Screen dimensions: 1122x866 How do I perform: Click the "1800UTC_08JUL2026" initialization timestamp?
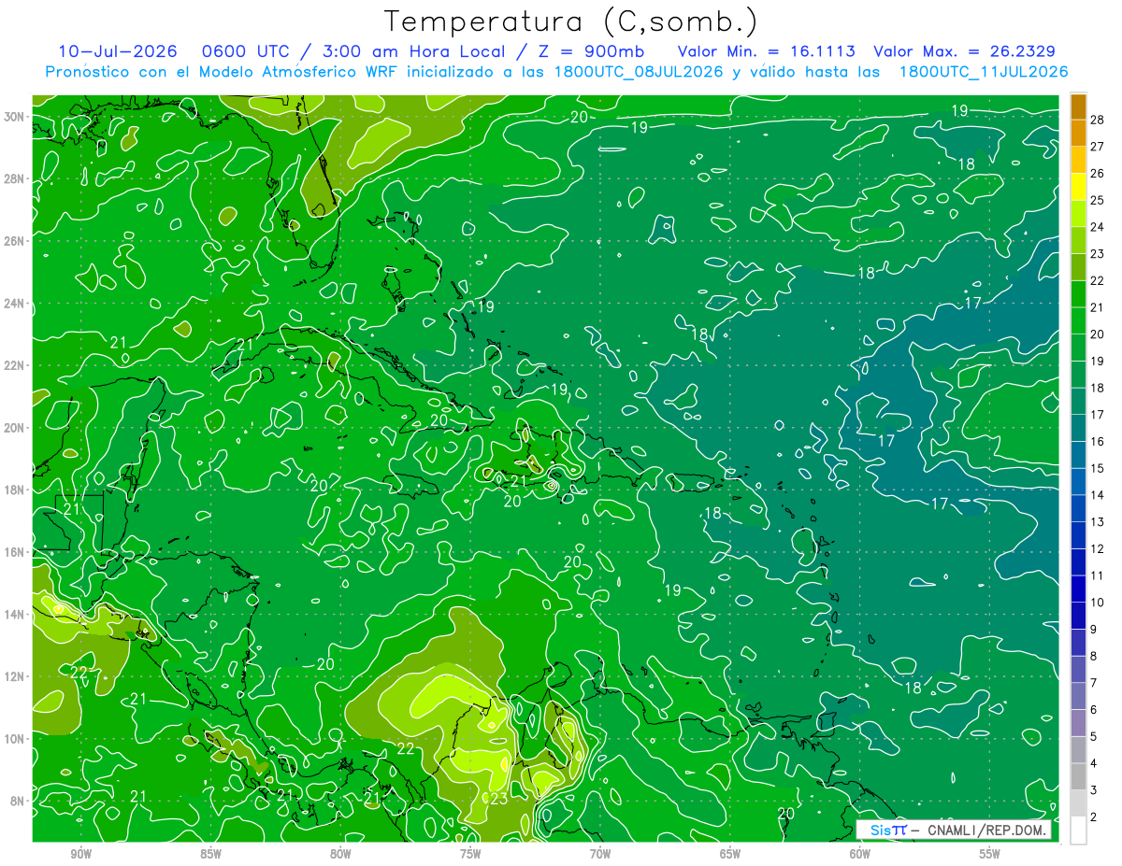[639, 72]
